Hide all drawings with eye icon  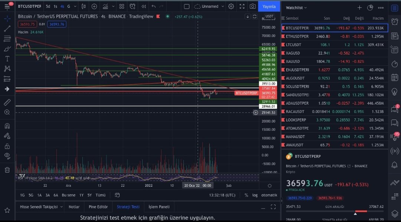pyautogui.click(x=7, y=156)
